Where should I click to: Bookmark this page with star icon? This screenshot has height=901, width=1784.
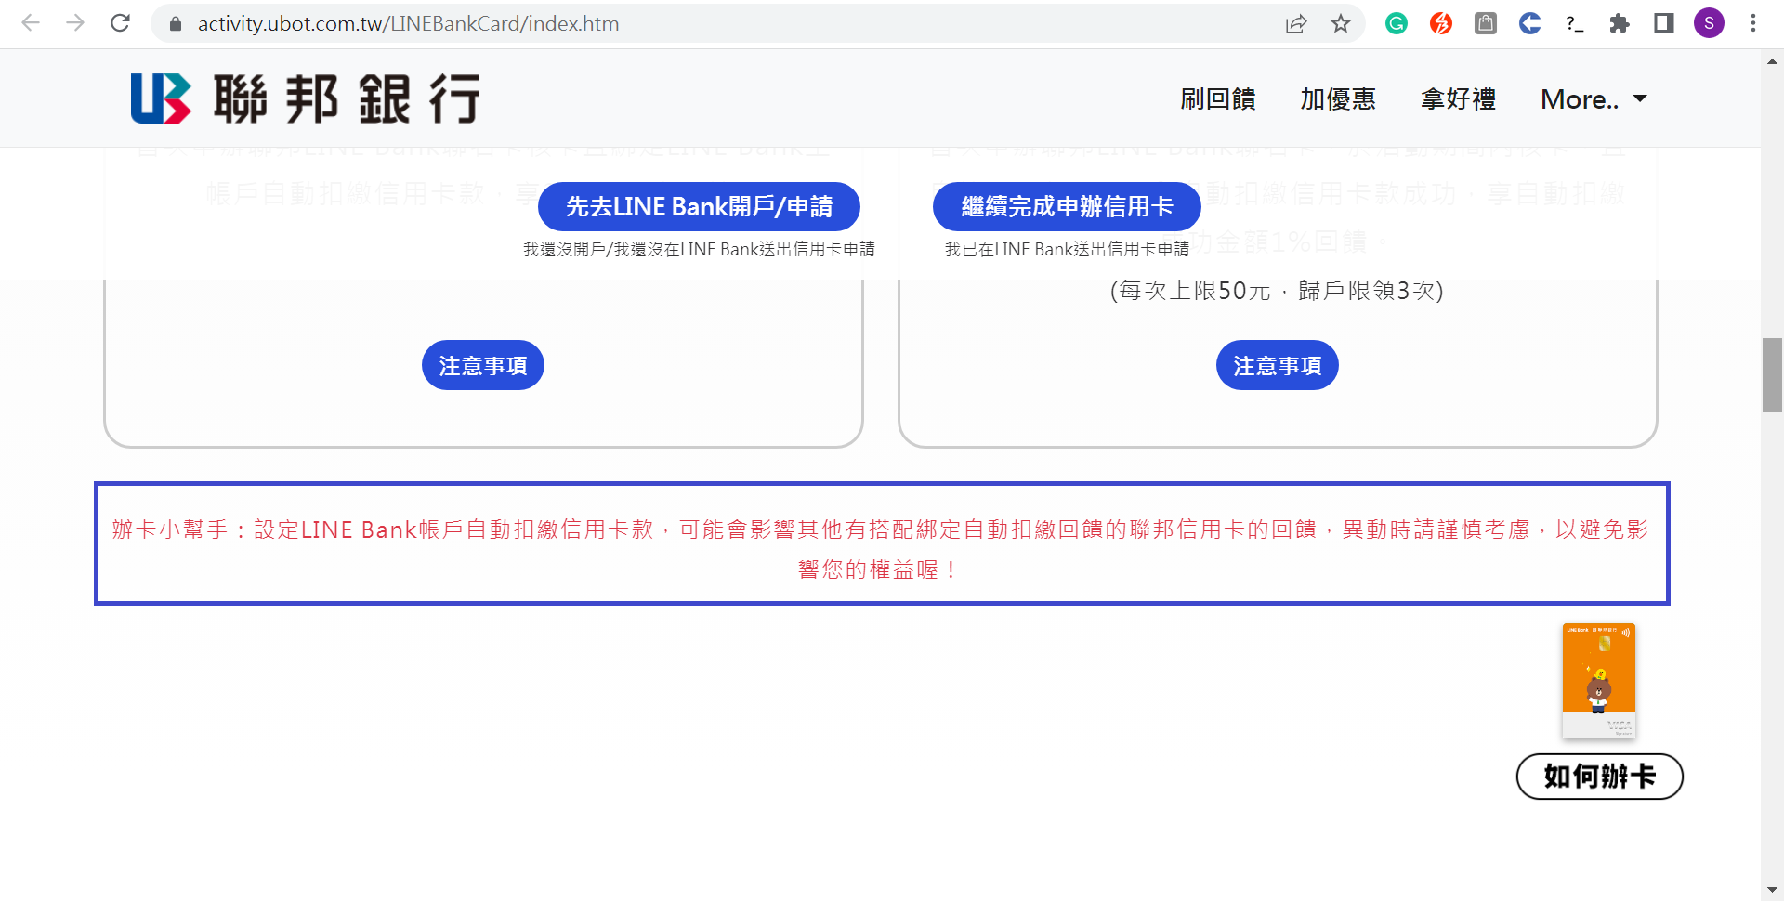[1340, 23]
